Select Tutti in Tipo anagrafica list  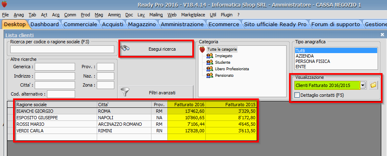coord(336,51)
